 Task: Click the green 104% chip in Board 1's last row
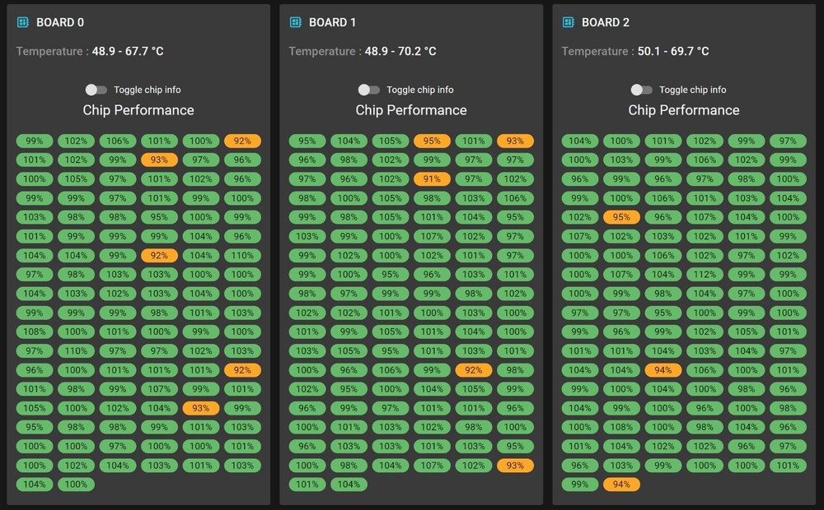pos(349,484)
